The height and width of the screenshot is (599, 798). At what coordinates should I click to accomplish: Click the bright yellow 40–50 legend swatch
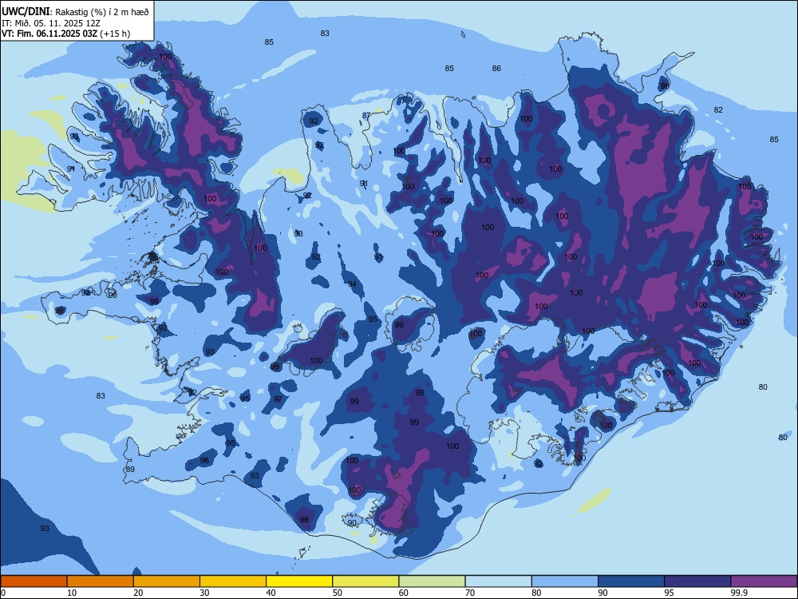click(x=299, y=581)
